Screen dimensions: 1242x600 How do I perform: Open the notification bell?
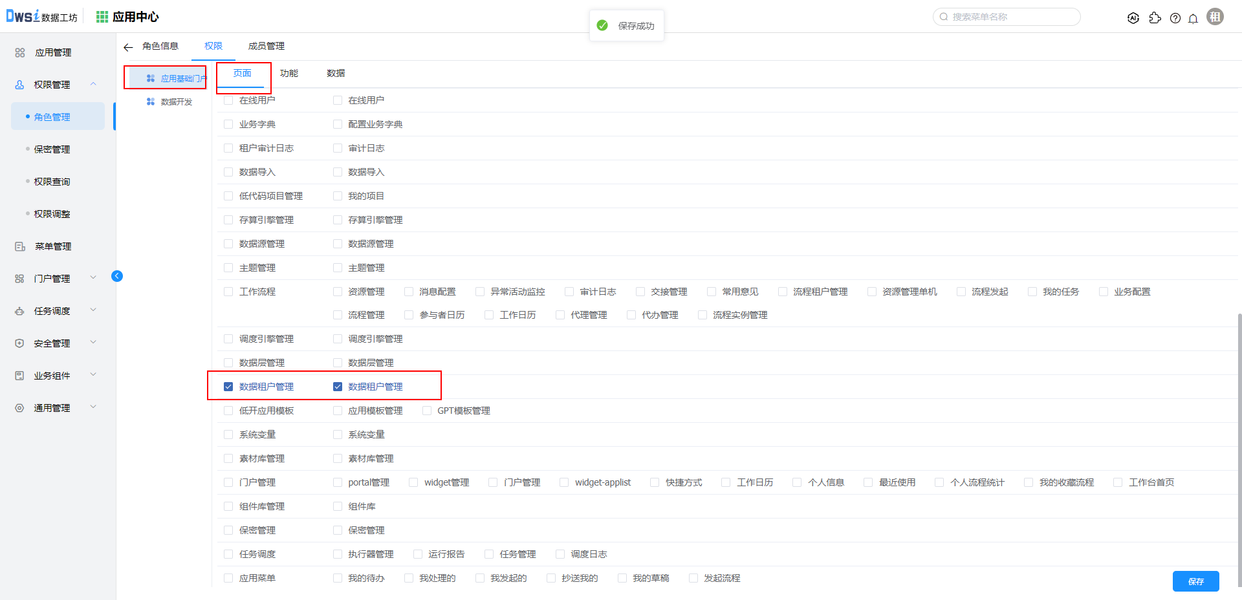[x=1193, y=18]
